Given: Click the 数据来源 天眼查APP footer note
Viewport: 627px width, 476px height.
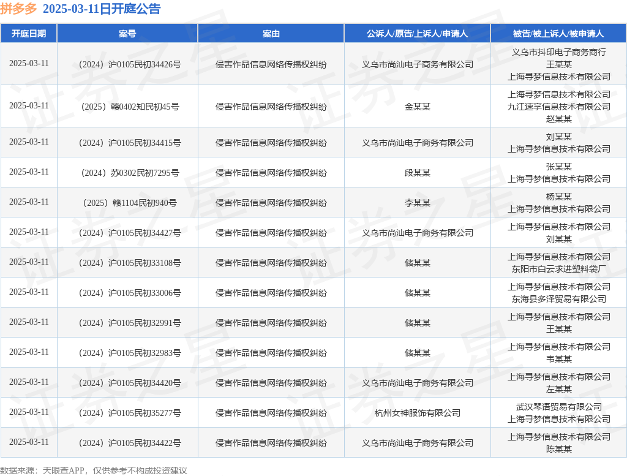Looking at the screenshot, I should pyautogui.click(x=94, y=470).
